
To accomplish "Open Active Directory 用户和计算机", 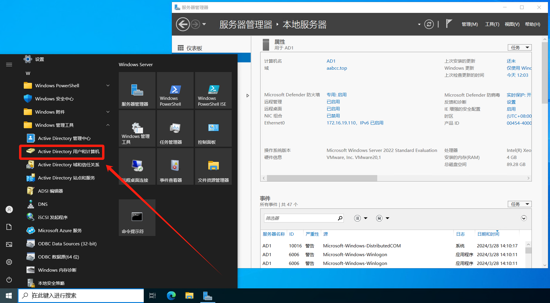I will click(x=68, y=151).
